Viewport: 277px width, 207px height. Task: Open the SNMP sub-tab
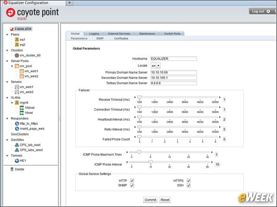pos(100,38)
